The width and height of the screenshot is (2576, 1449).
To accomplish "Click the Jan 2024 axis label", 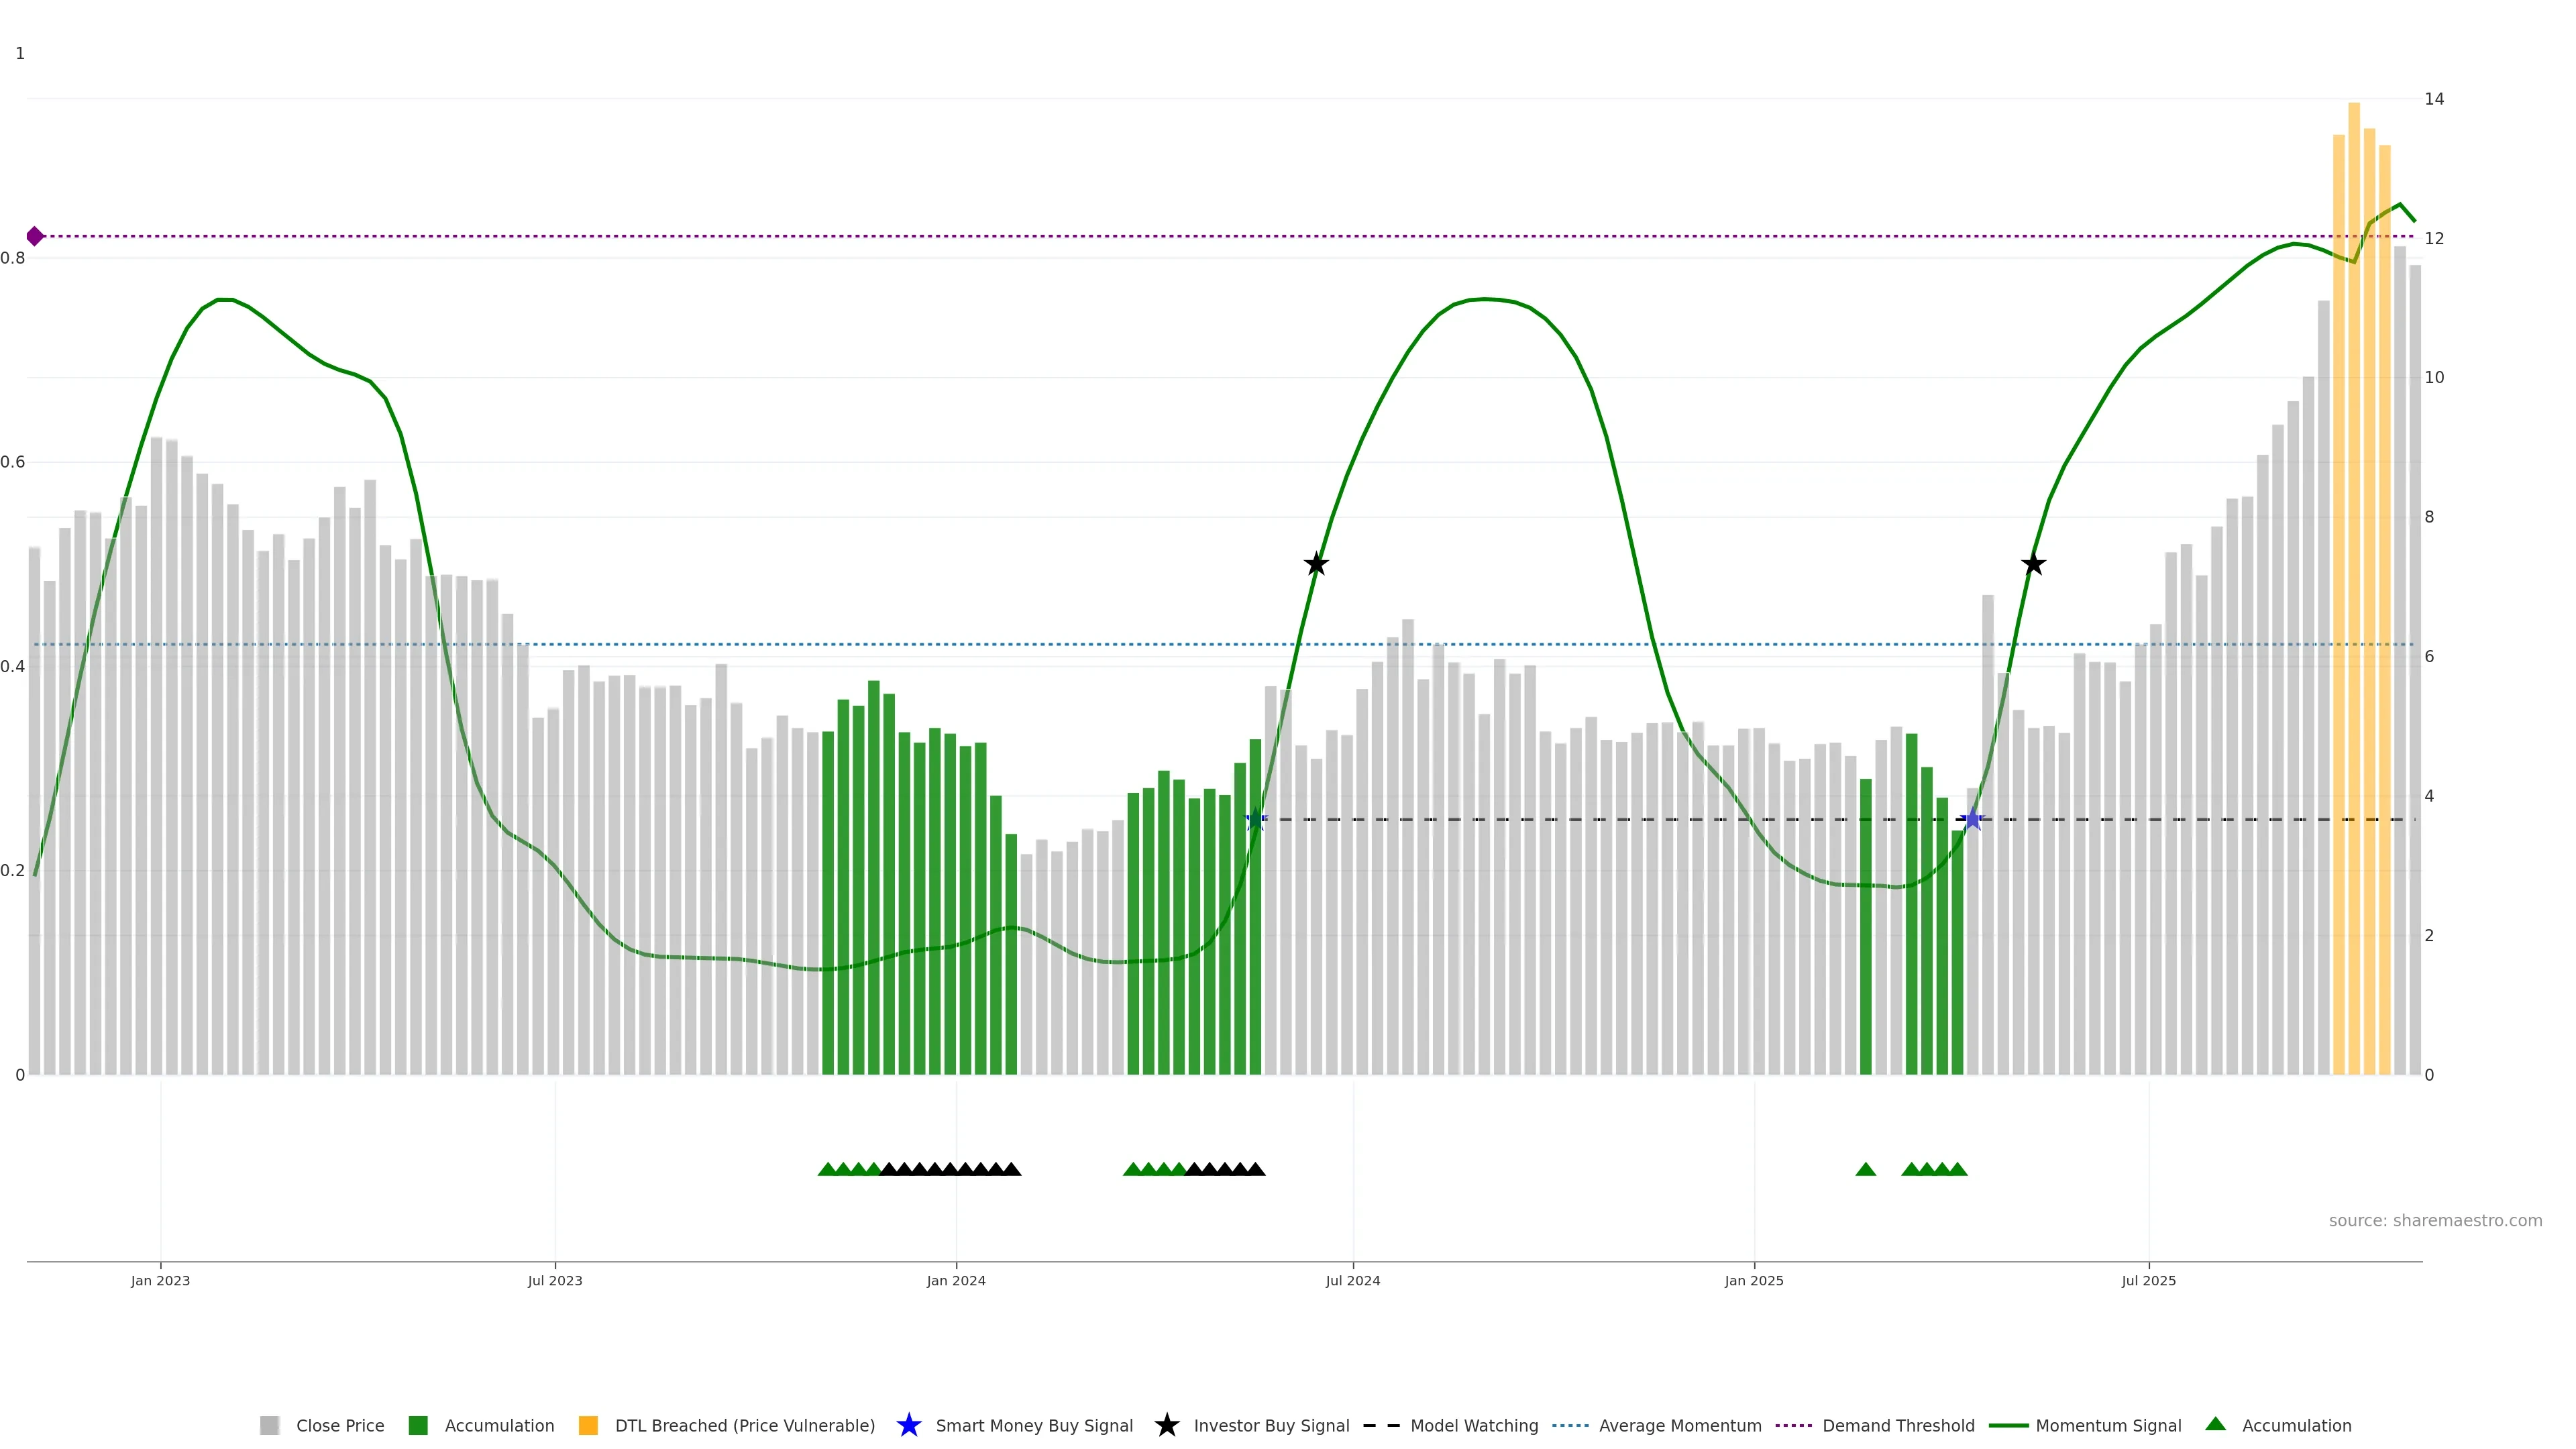I will click(x=955, y=1280).
